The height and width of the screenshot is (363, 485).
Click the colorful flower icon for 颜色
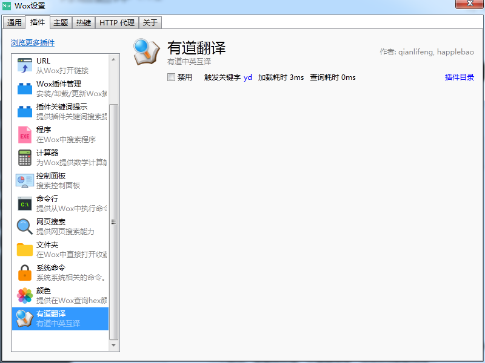click(25, 296)
